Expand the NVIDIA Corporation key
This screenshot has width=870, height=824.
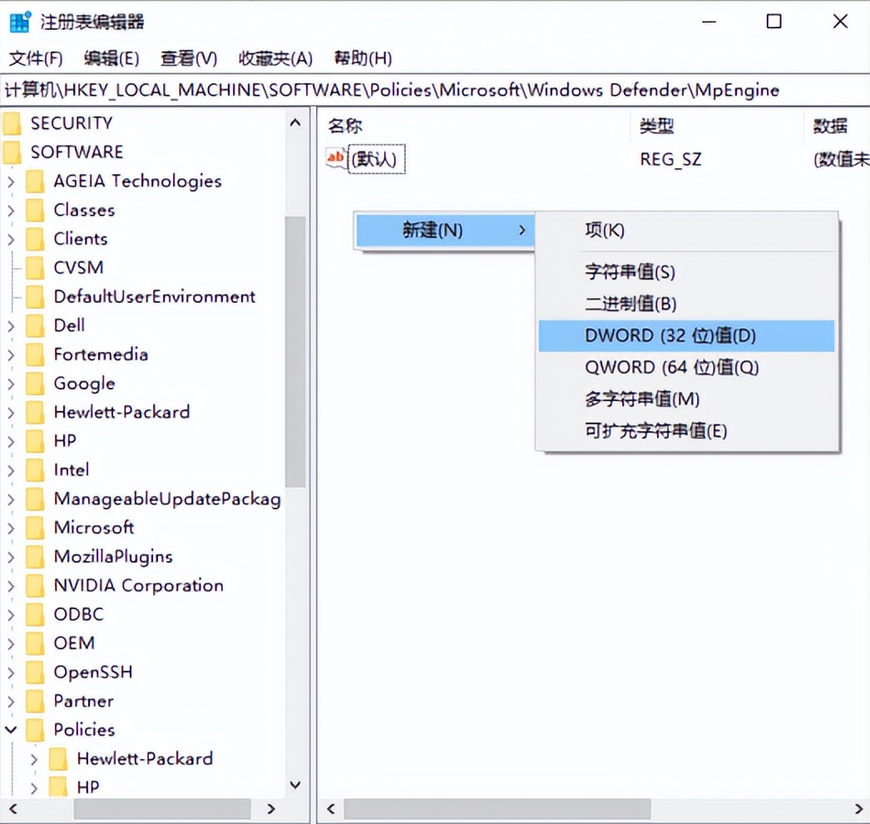pos(11,585)
